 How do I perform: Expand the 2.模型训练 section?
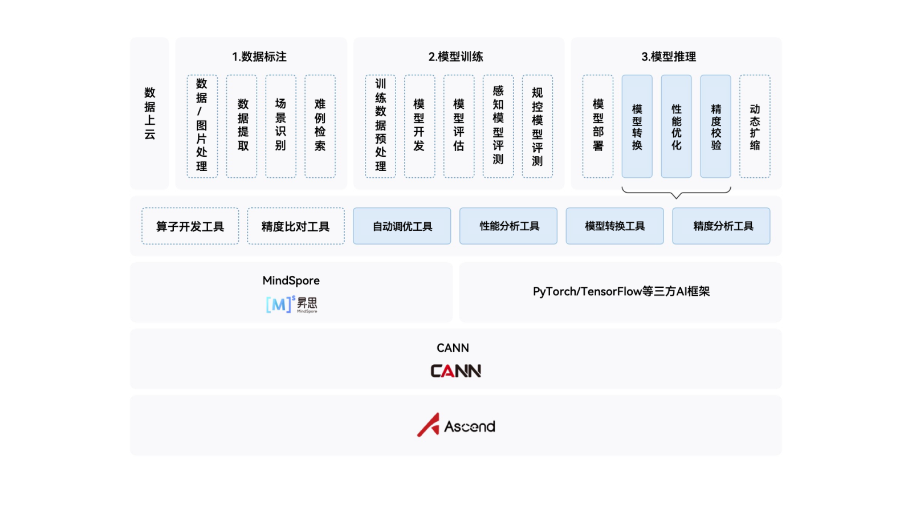tap(457, 56)
